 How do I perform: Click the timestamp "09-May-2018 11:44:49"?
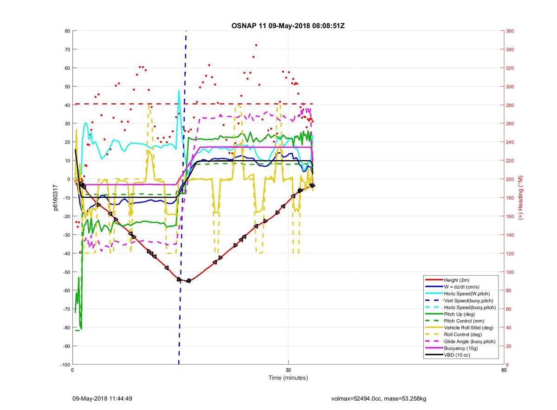click(x=102, y=398)
